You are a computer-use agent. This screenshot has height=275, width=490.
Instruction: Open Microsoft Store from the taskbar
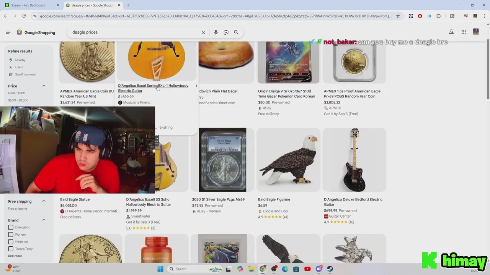[x=296, y=269]
